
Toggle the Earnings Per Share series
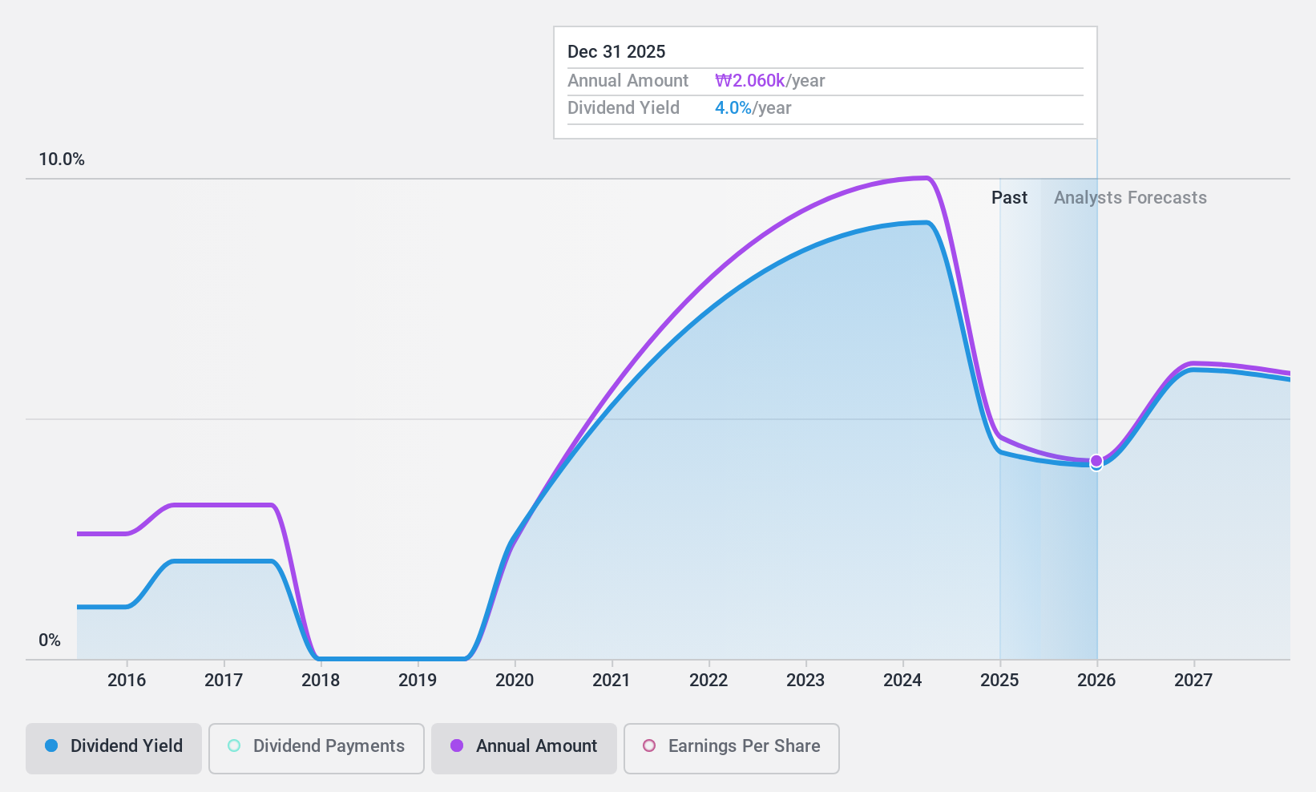coord(731,748)
